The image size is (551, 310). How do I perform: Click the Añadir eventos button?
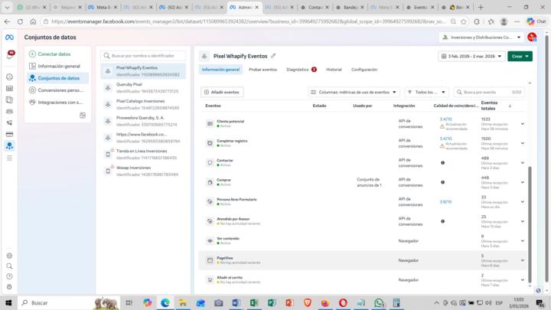click(222, 92)
